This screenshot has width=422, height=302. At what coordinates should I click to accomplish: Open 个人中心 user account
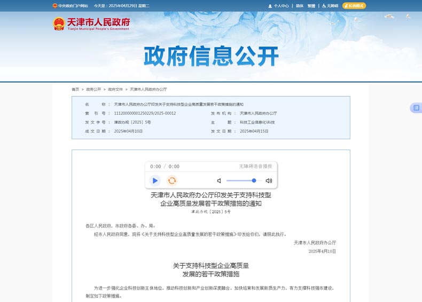click(x=278, y=6)
